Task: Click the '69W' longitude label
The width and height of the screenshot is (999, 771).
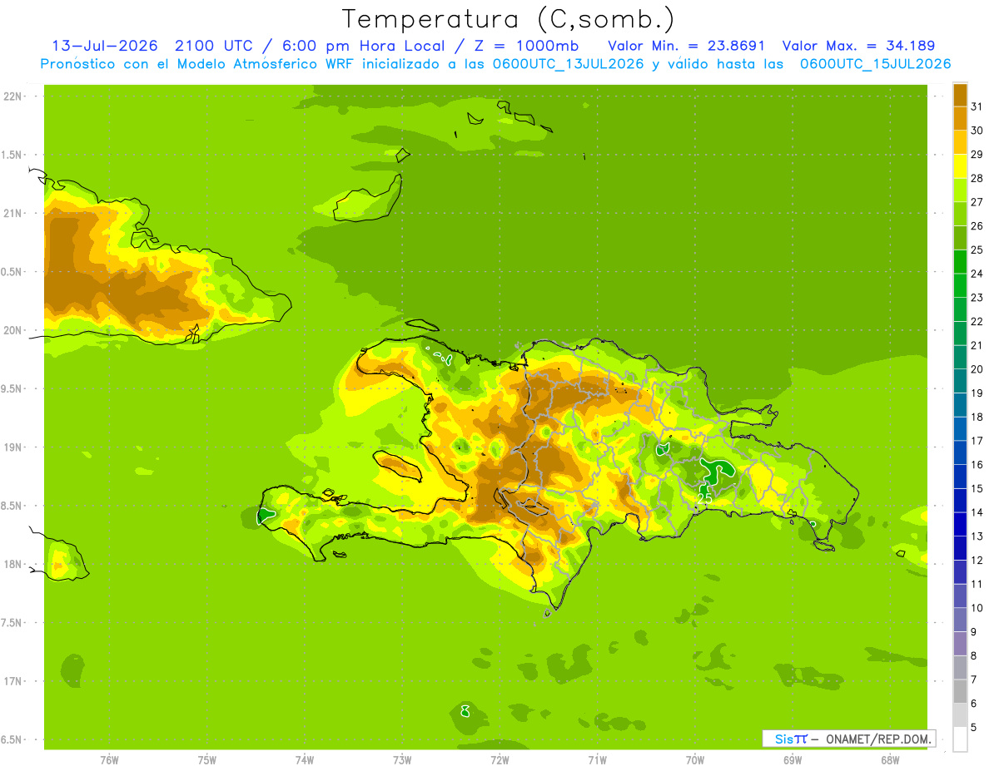Action: click(793, 759)
